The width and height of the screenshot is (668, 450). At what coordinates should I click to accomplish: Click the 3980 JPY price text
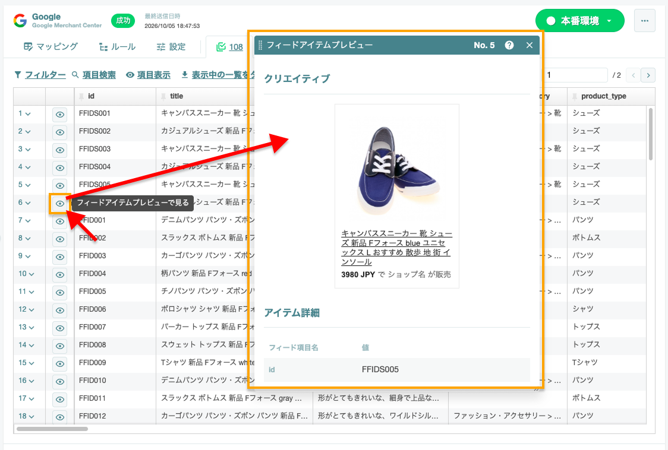coord(358,275)
